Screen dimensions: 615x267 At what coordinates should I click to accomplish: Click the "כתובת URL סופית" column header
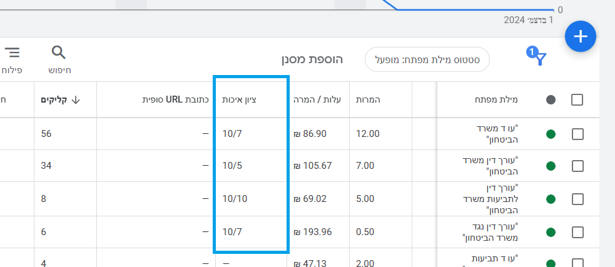click(x=175, y=100)
